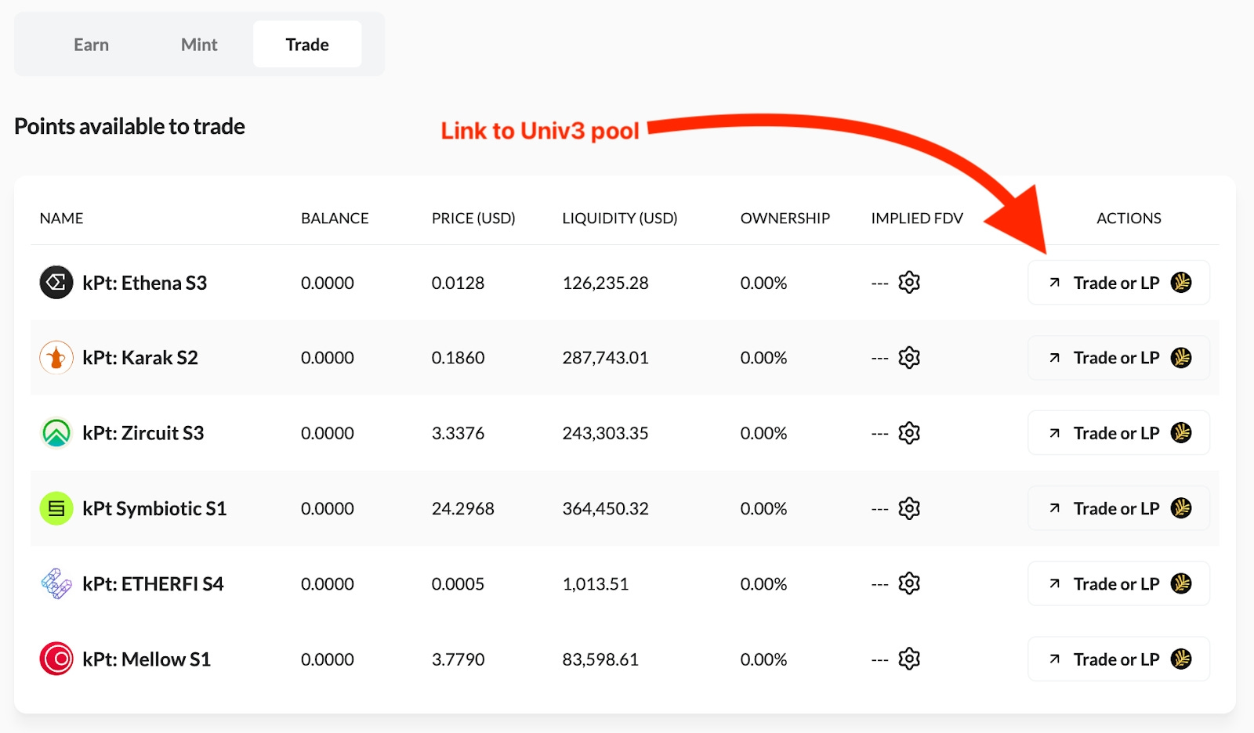Open the Implied FDV settings gear for kPt Symbiotic S1
The width and height of the screenshot is (1254, 733).
pos(909,508)
